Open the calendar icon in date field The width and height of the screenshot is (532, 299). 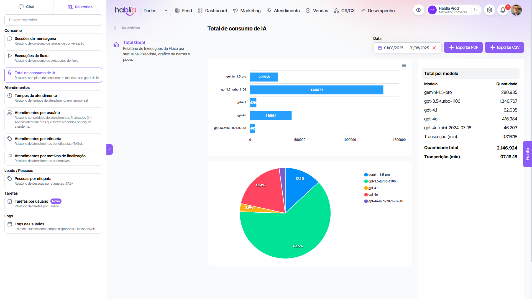coord(380,48)
